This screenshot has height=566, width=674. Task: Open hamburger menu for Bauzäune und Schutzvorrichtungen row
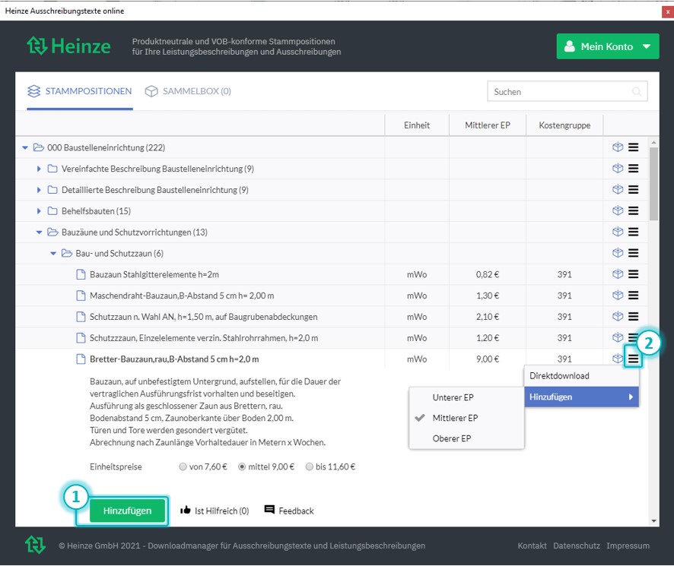tap(633, 232)
